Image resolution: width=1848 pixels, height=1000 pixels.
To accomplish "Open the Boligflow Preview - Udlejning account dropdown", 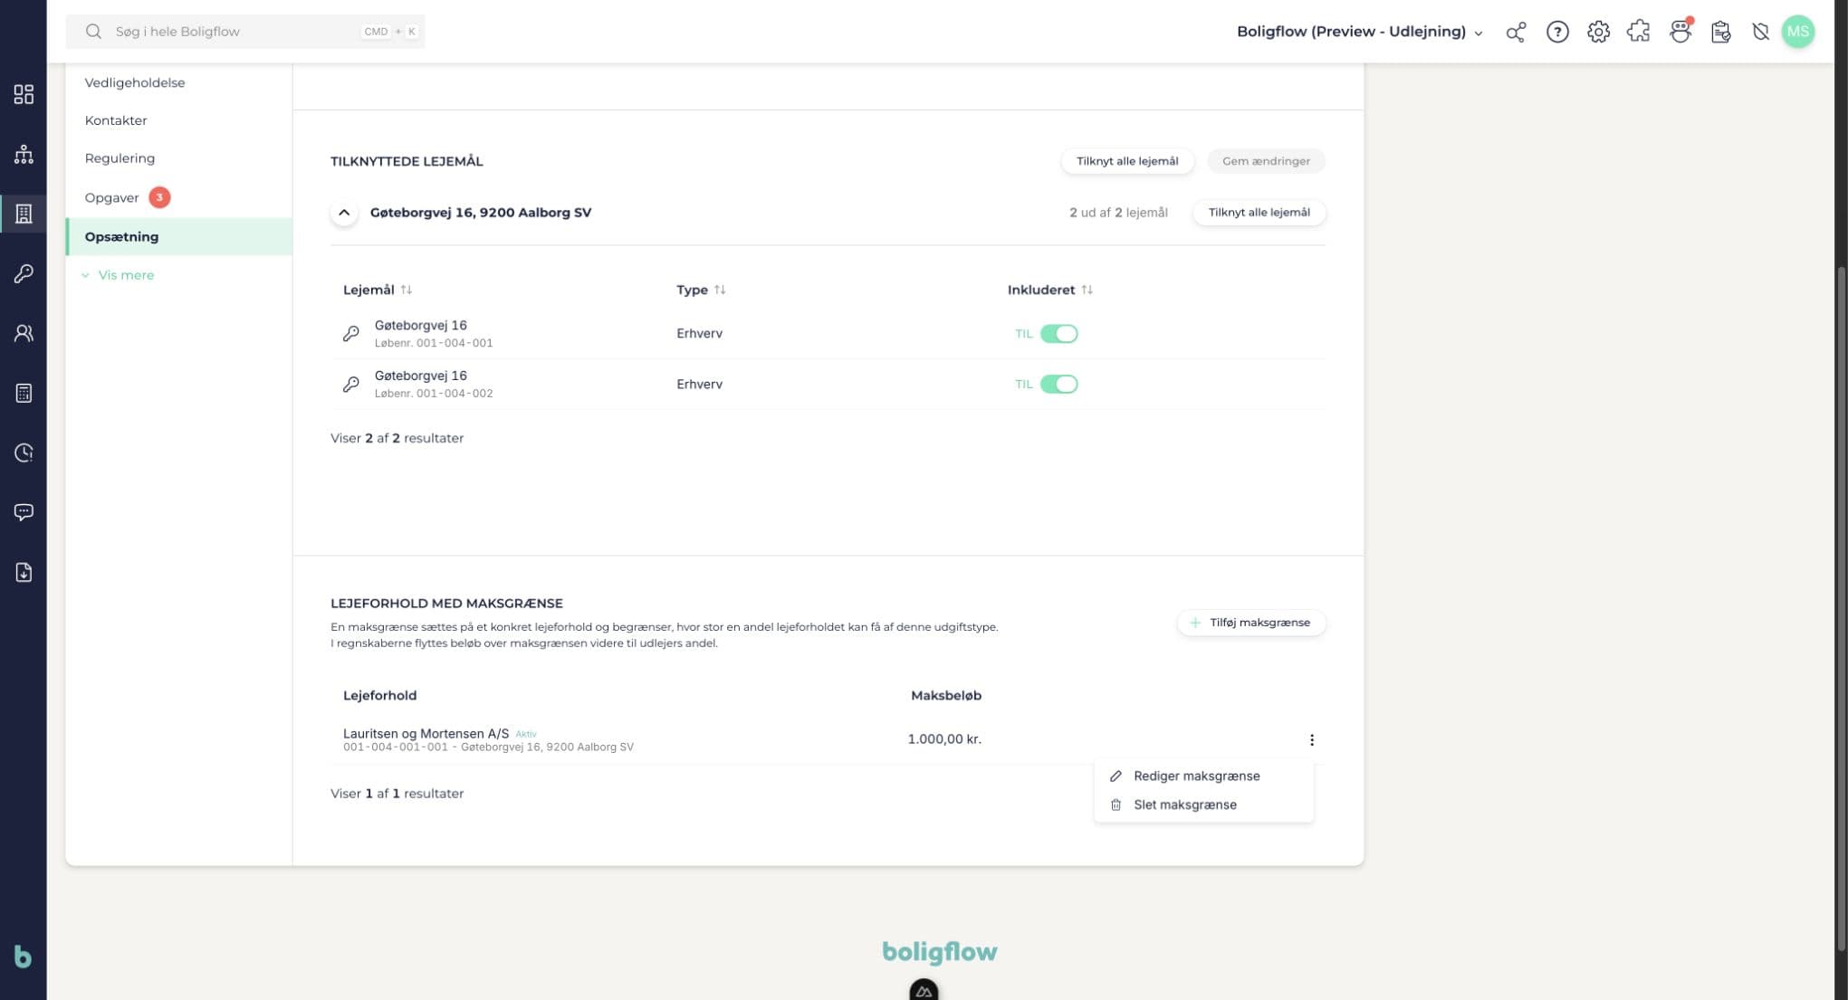I will point(1360,32).
